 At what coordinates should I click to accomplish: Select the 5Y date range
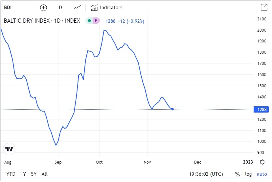34,174
